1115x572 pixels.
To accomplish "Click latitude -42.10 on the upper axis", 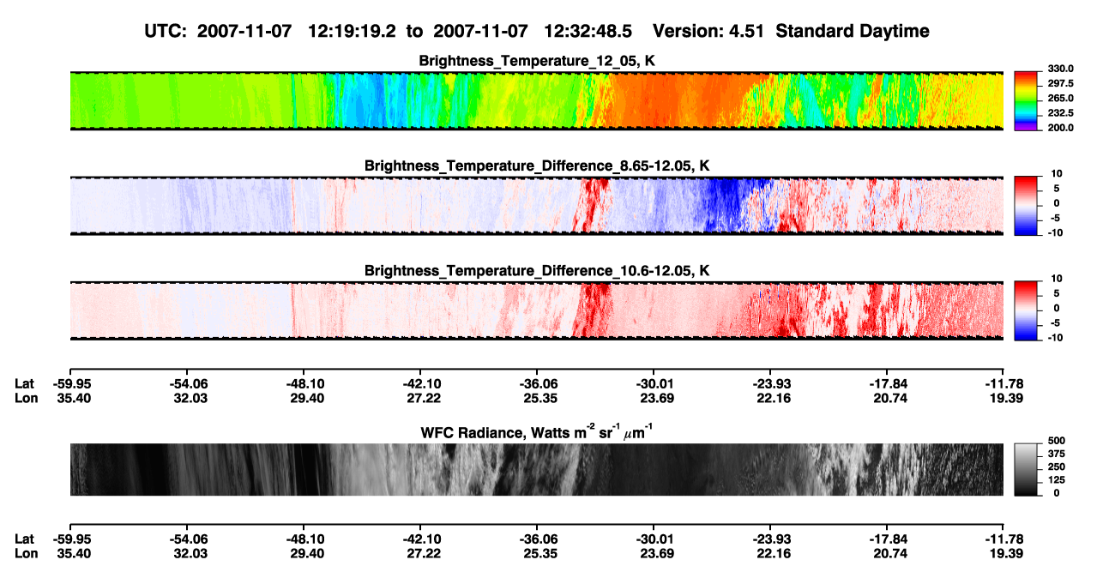I will (420, 383).
